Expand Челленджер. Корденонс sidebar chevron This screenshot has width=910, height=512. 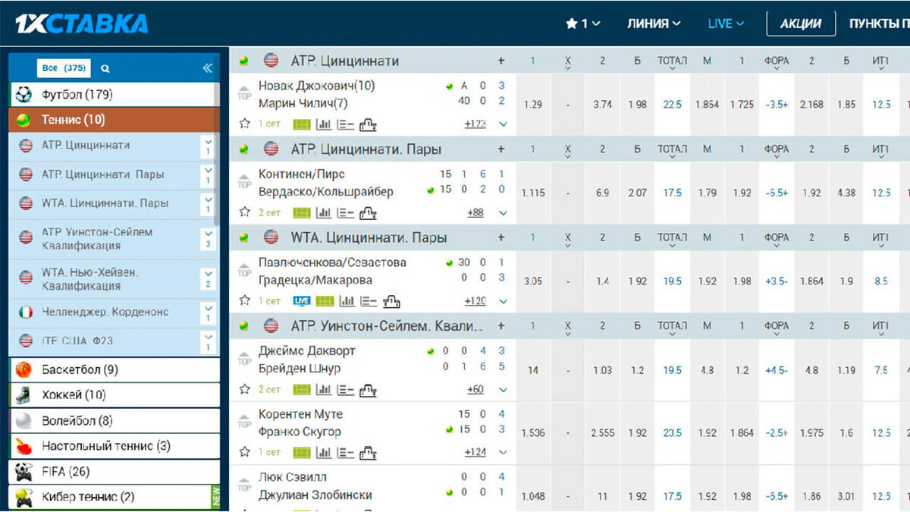tap(208, 313)
